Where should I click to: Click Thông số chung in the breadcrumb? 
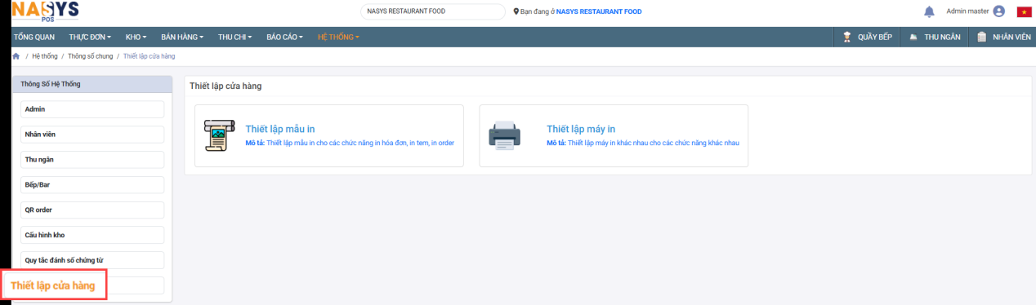pyautogui.click(x=91, y=56)
